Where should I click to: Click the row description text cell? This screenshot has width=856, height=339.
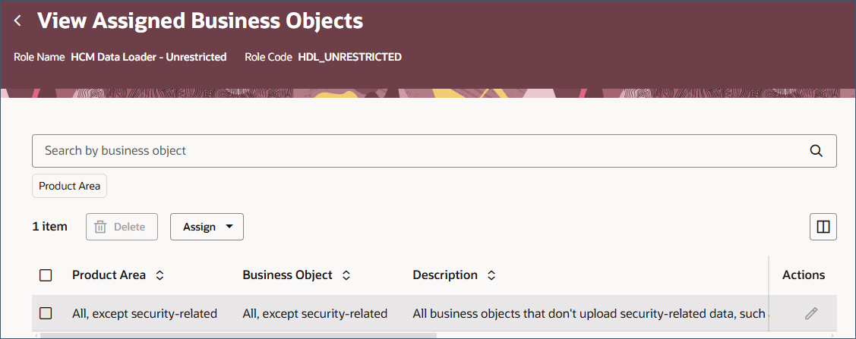click(x=589, y=313)
